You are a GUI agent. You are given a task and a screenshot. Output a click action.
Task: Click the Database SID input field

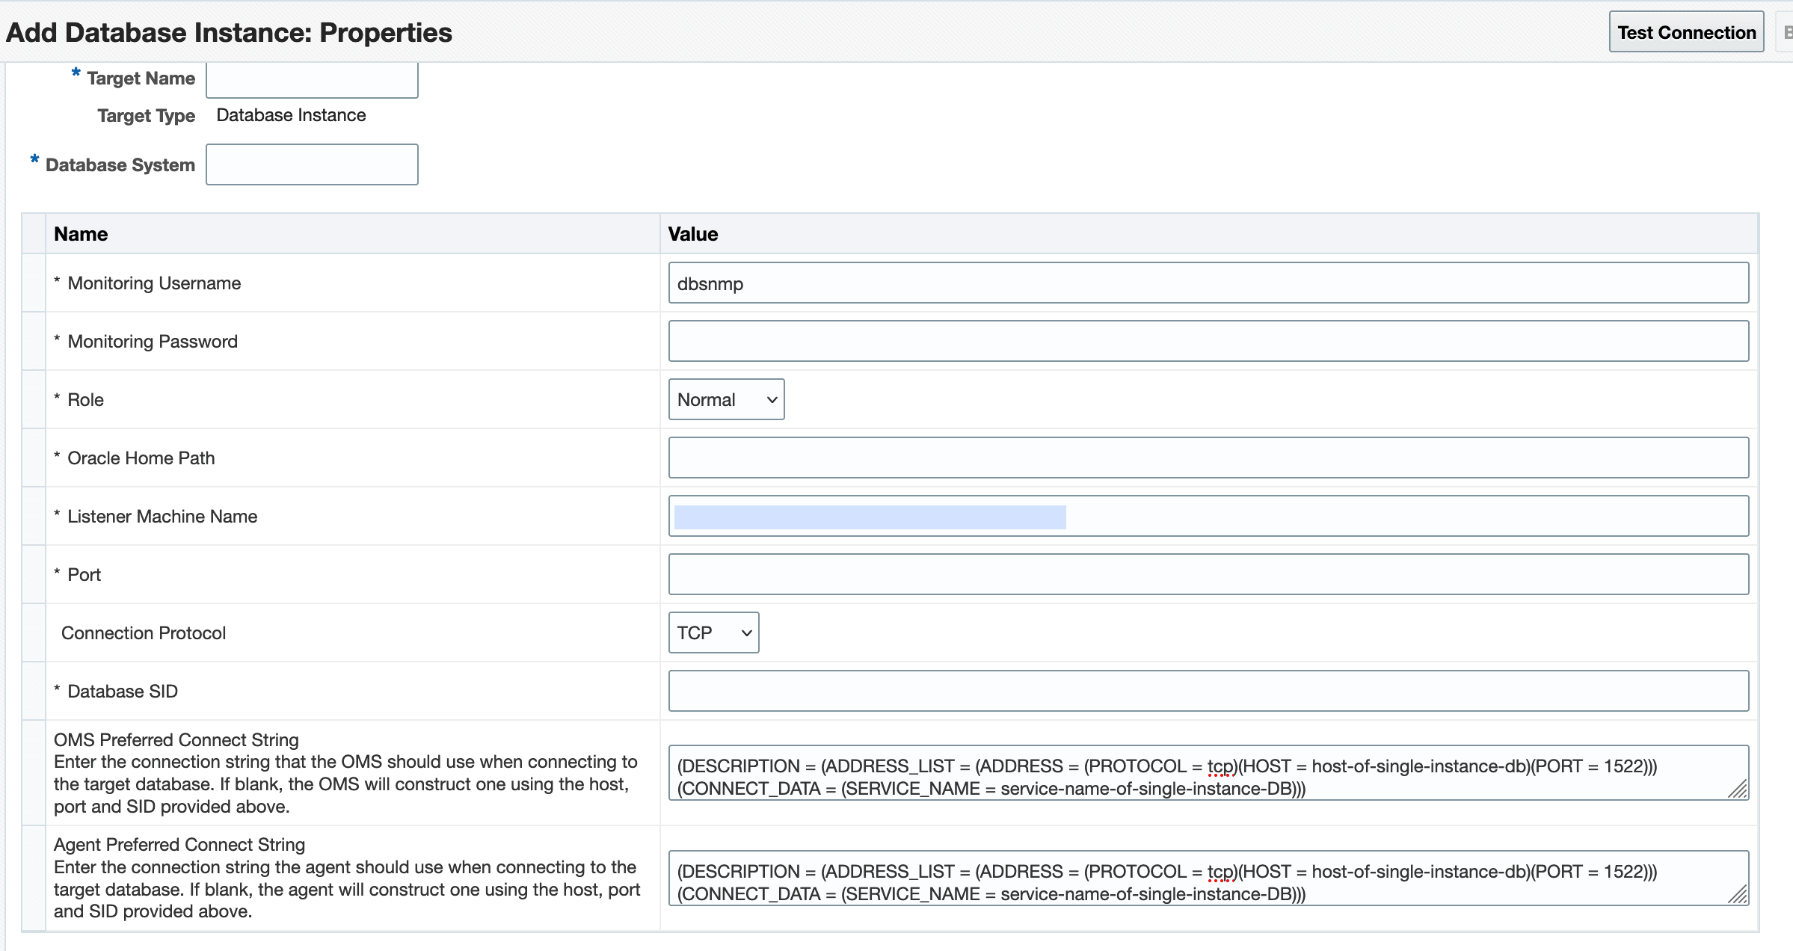[x=1208, y=691]
